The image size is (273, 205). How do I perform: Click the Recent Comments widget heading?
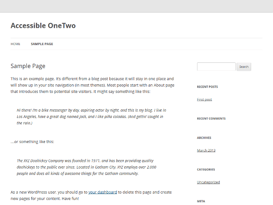pyautogui.click(x=211, y=118)
